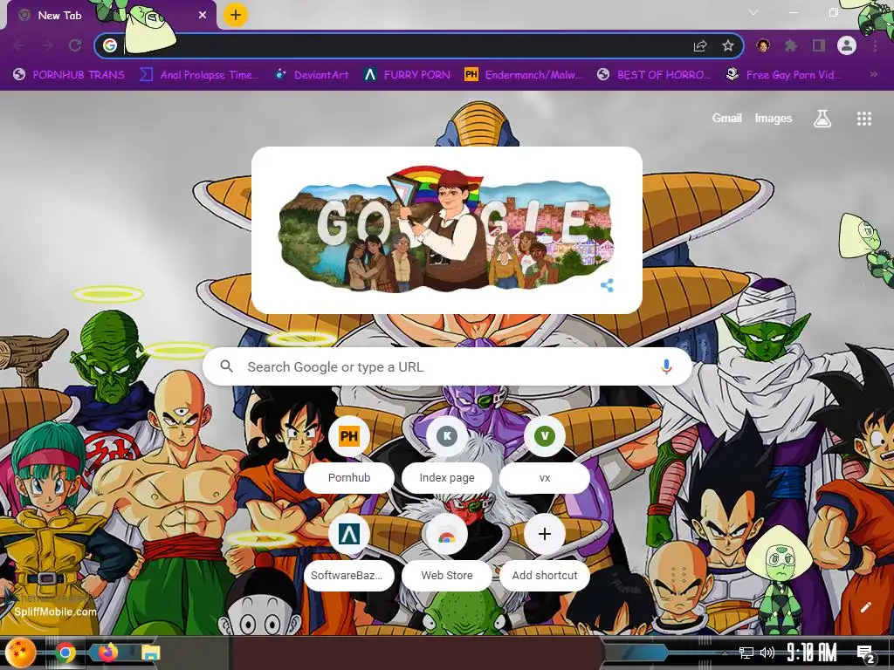The height and width of the screenshot is (670, 894).
Task: Go forward with the forward arrow
Action: (47, 45)
